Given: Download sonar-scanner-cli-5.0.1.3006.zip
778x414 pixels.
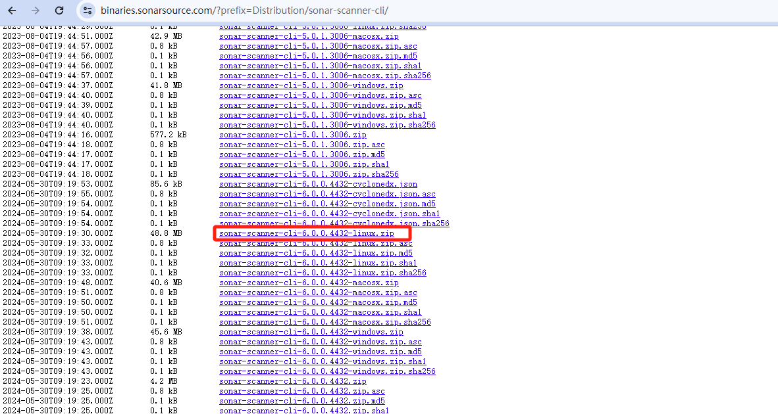Looking at the screenshot, I should pyautogui.click(x=293, y=135).
